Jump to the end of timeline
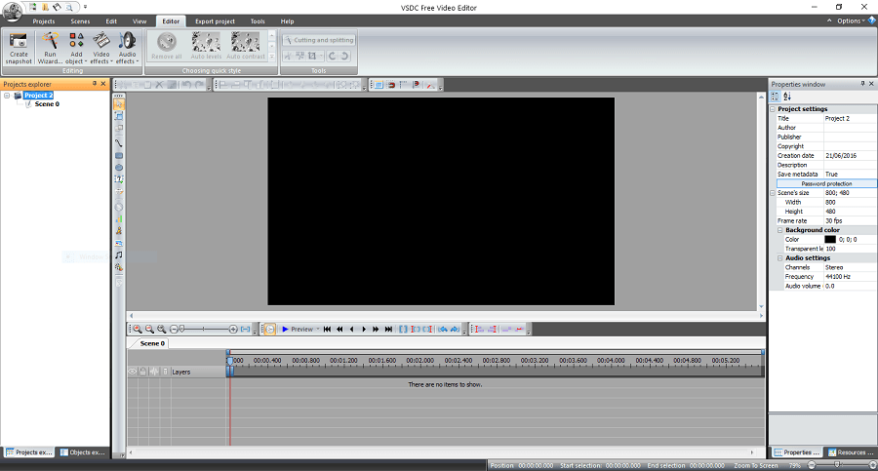 (x=388, y=330)
